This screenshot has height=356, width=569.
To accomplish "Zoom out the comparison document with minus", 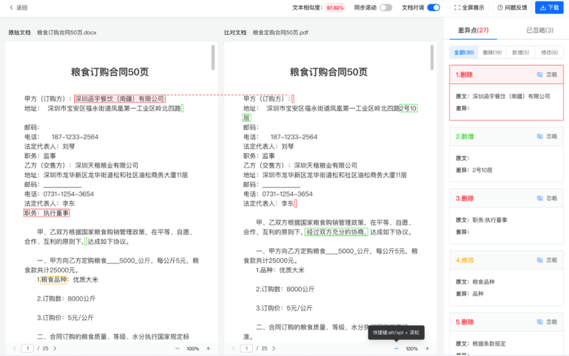I will click(x=397, y=348).
